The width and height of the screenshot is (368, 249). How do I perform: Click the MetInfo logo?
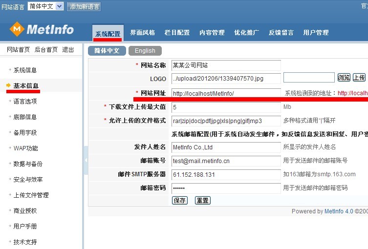coord(42,30)
